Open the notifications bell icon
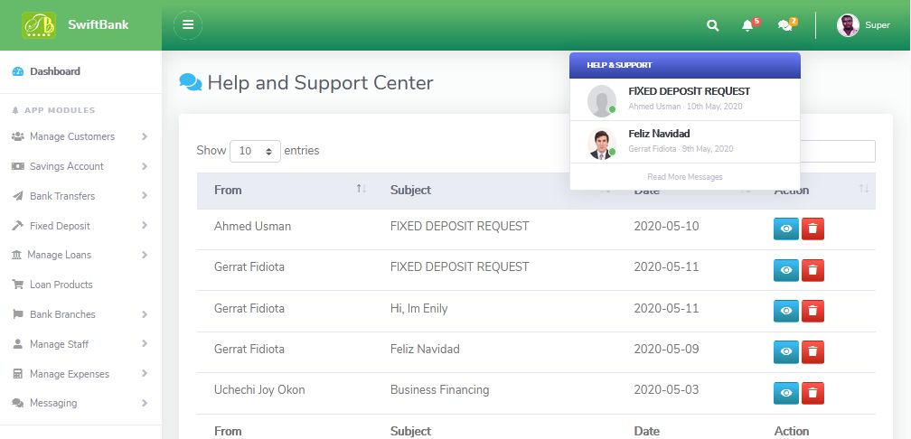 pos(747,25)
